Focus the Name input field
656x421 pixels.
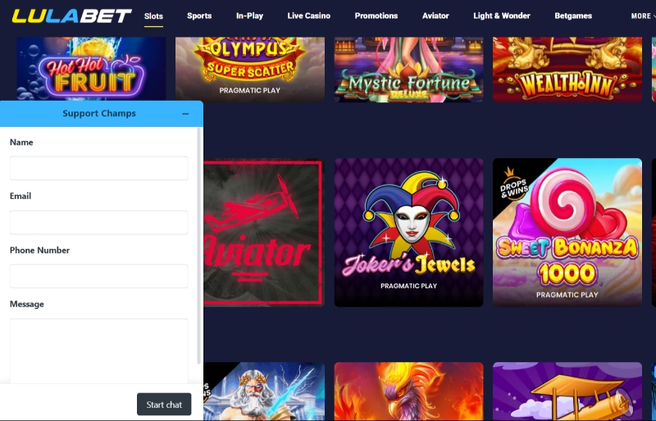tap(98, 168)
